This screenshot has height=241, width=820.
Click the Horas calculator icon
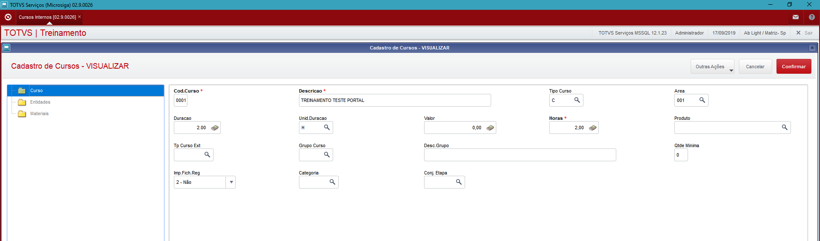tap(593, 128)
